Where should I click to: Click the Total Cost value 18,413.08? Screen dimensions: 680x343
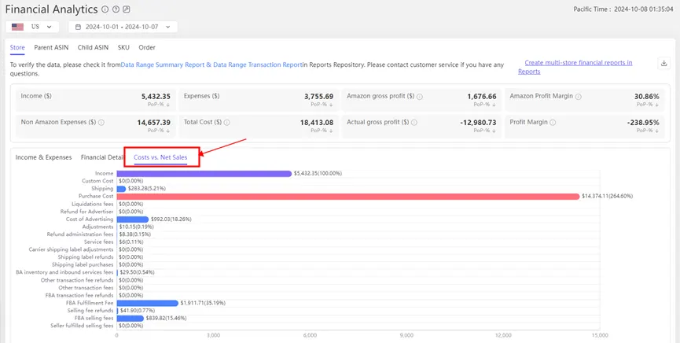[317, 123]
